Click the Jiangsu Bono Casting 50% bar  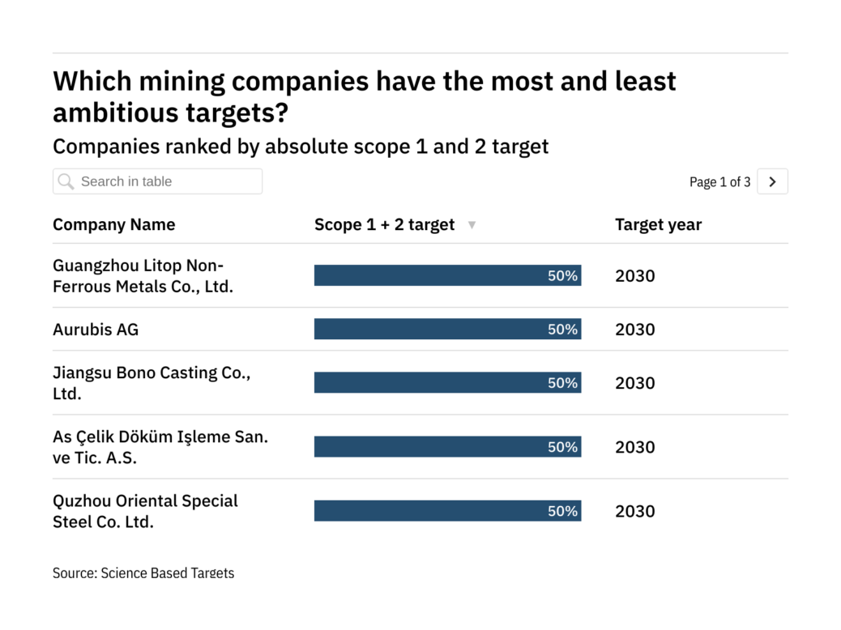coord(447,383)
